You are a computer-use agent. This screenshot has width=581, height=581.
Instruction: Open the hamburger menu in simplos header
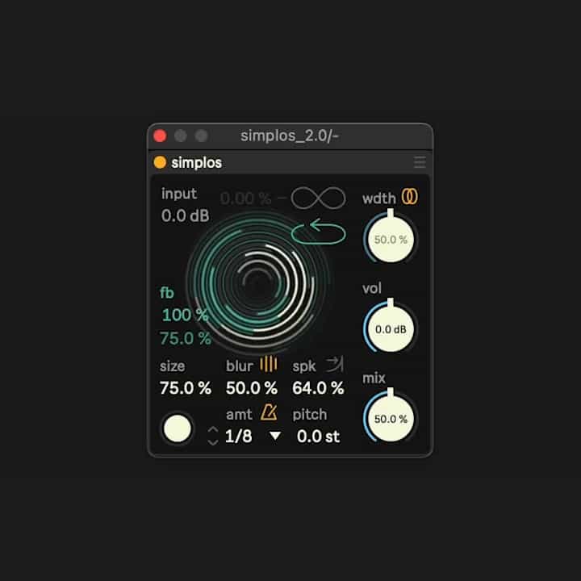click(x=420, y=162)
